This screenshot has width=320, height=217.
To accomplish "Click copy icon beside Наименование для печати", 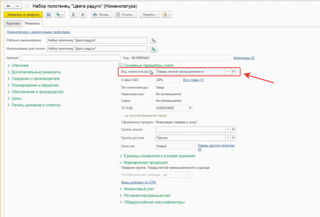I will tap(153, 49).
